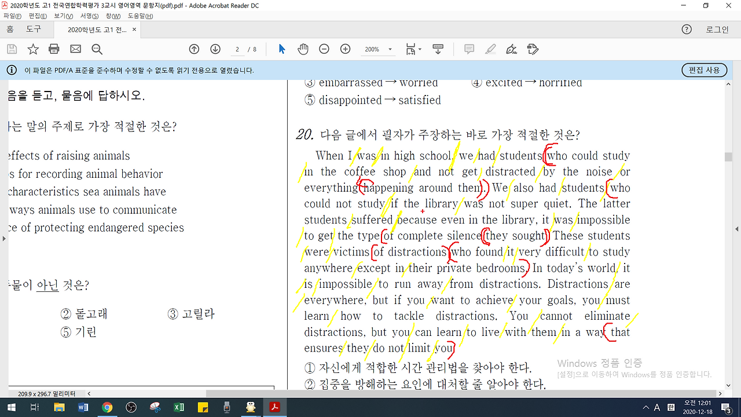Open the 보기 menu

click(64, 16)
